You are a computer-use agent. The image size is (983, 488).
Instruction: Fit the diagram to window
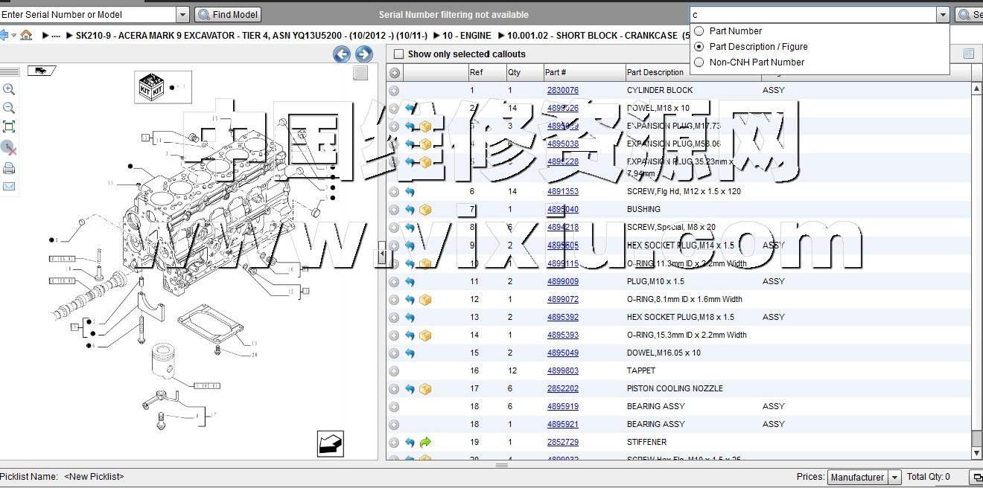pyautogui.click(x=9, y=126)
